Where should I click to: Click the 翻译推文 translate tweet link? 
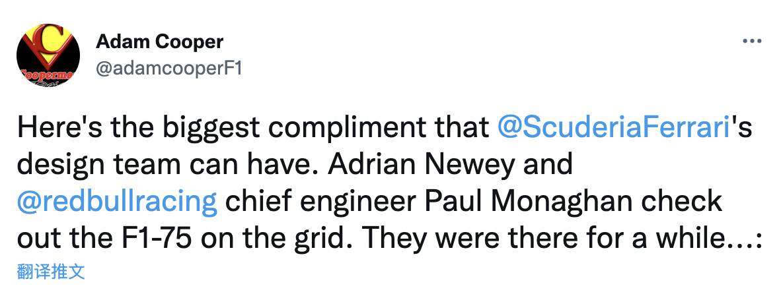coord(51,272)
